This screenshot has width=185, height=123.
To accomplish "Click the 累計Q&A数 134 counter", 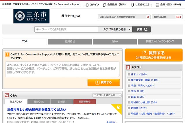I will click(x=167, y=17).
